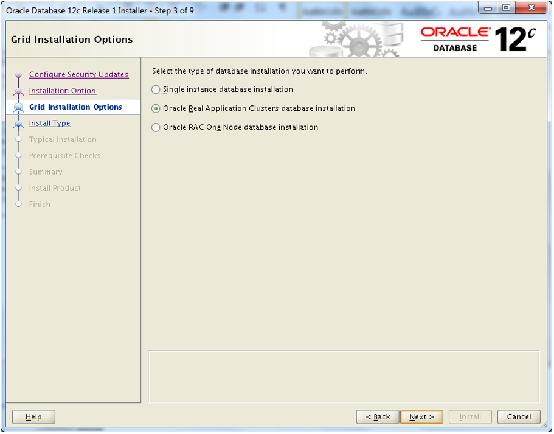Go back with the Back button
The image size is (554, 434).
tap(378, 417)
